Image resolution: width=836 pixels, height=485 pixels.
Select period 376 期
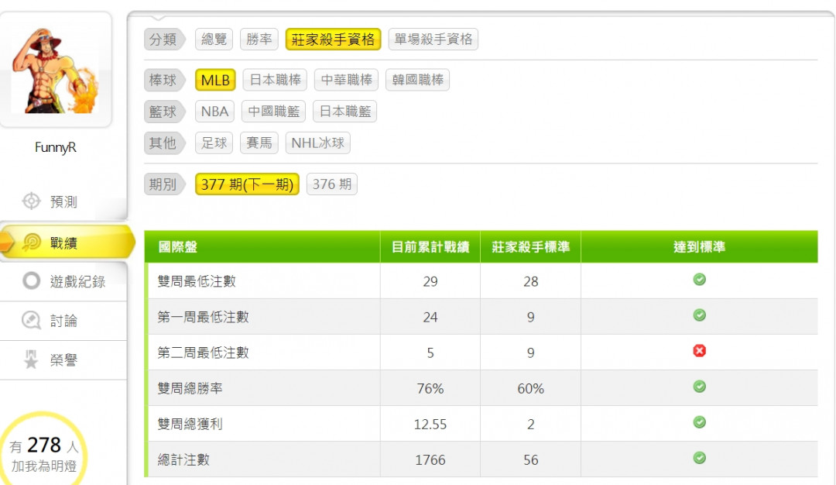point(331,184)
